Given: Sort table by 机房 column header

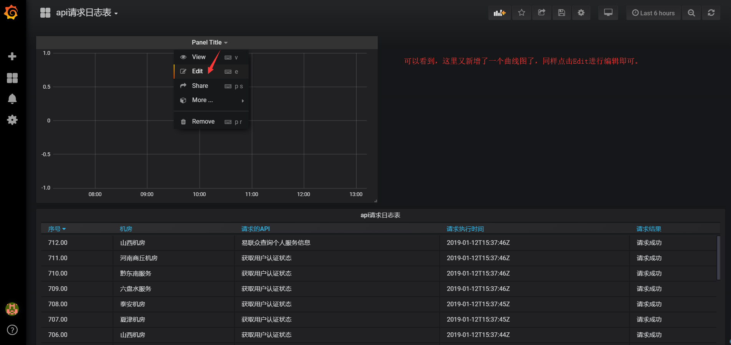Looking at the screenshot, I should (126, 229).
